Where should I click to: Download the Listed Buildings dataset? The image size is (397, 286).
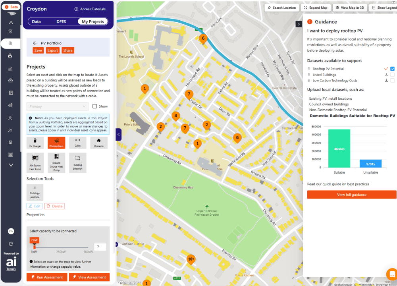386,75
